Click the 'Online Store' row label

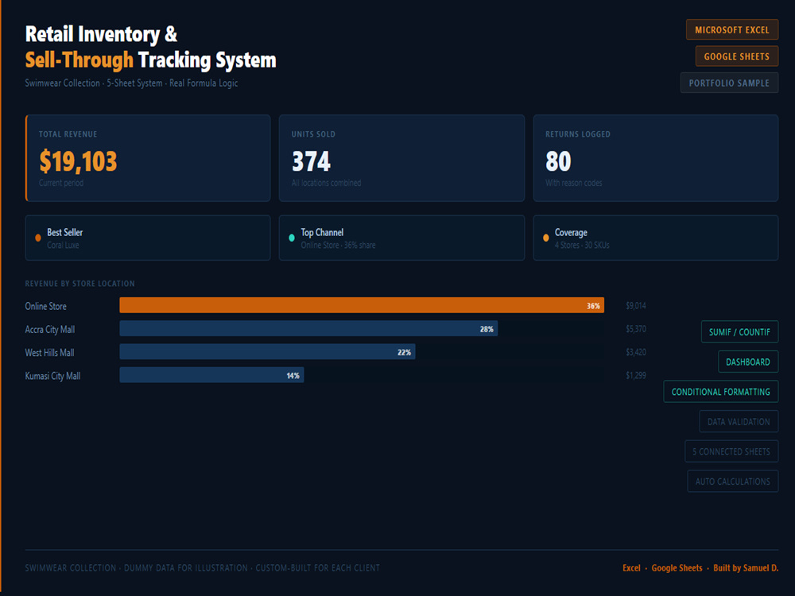[45, 306]
